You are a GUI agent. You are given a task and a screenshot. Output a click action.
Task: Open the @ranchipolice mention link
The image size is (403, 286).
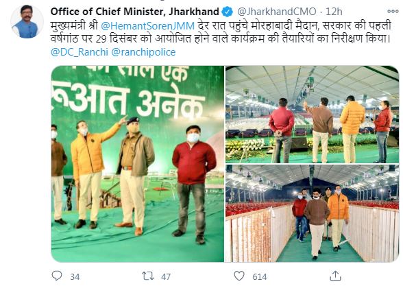(x=143, y=52)
